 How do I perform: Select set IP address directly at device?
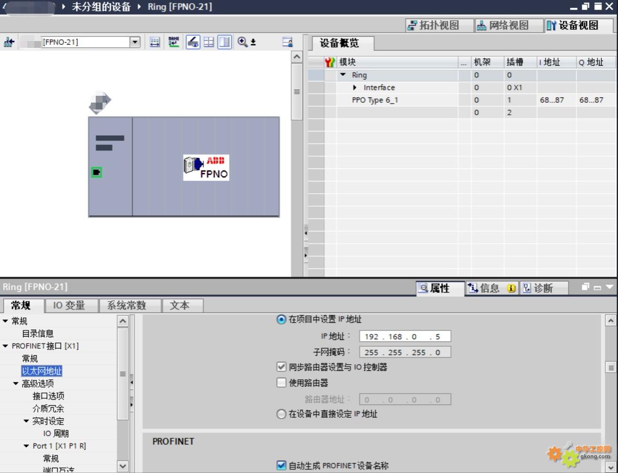(x=281, y=414)
